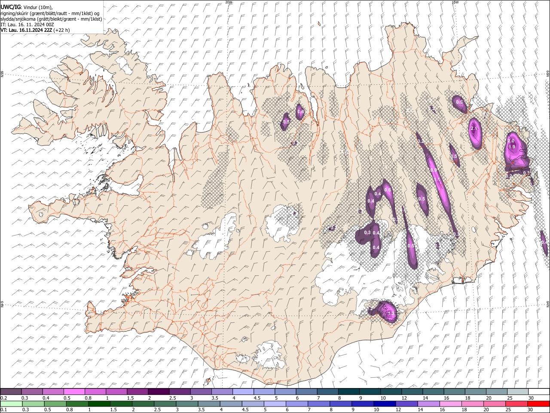This screenshot has height=413, width=550.
Task: Select lower legend swatch between 4.5 and 5
Action: (x=253, y=404)
